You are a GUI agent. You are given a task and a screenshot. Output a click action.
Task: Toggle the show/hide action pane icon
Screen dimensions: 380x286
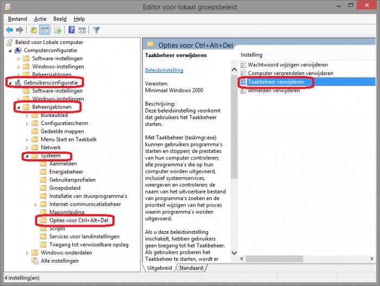coord(82,30)
